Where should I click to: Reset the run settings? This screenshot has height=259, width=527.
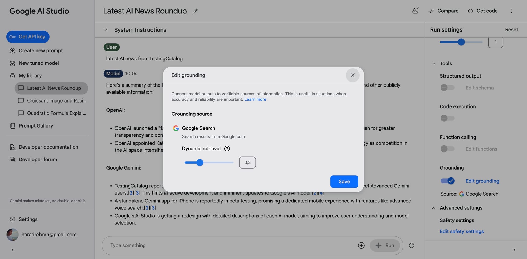(511, 30)
